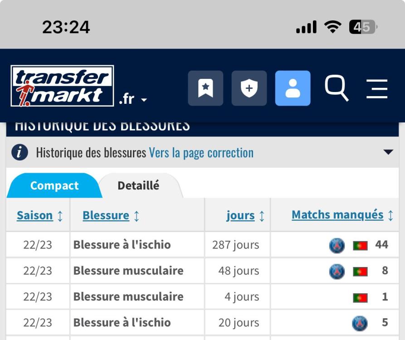Tap Portugal flag in 4 jours row
The image size is (405, 340).
coord(360,298)
